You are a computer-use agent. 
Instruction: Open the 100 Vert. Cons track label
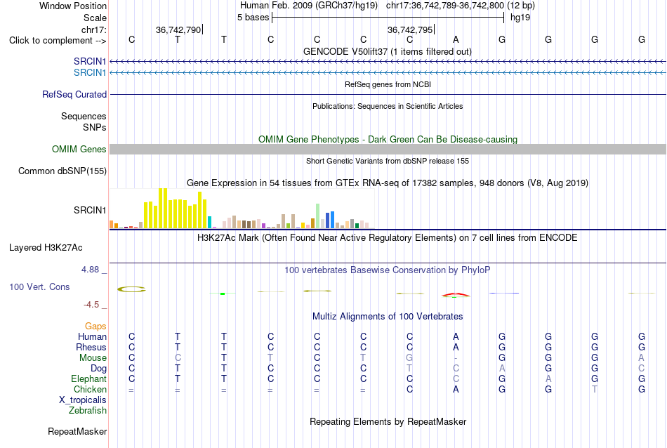[39, 286]
